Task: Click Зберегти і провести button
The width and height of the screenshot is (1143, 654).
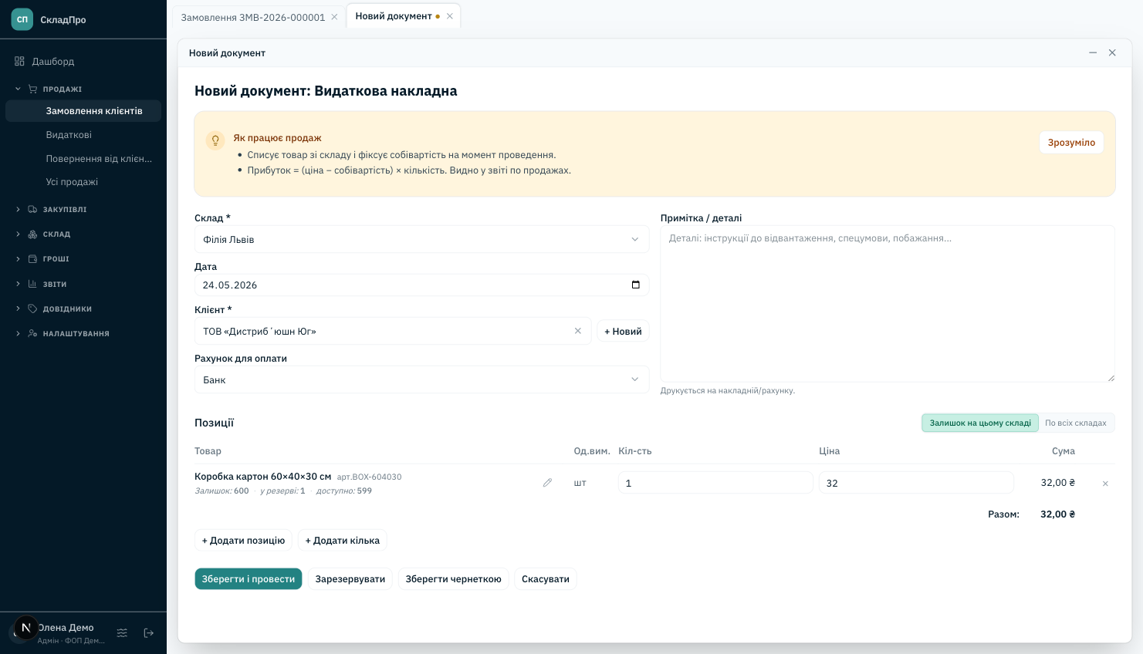Action: pos(249,579)
